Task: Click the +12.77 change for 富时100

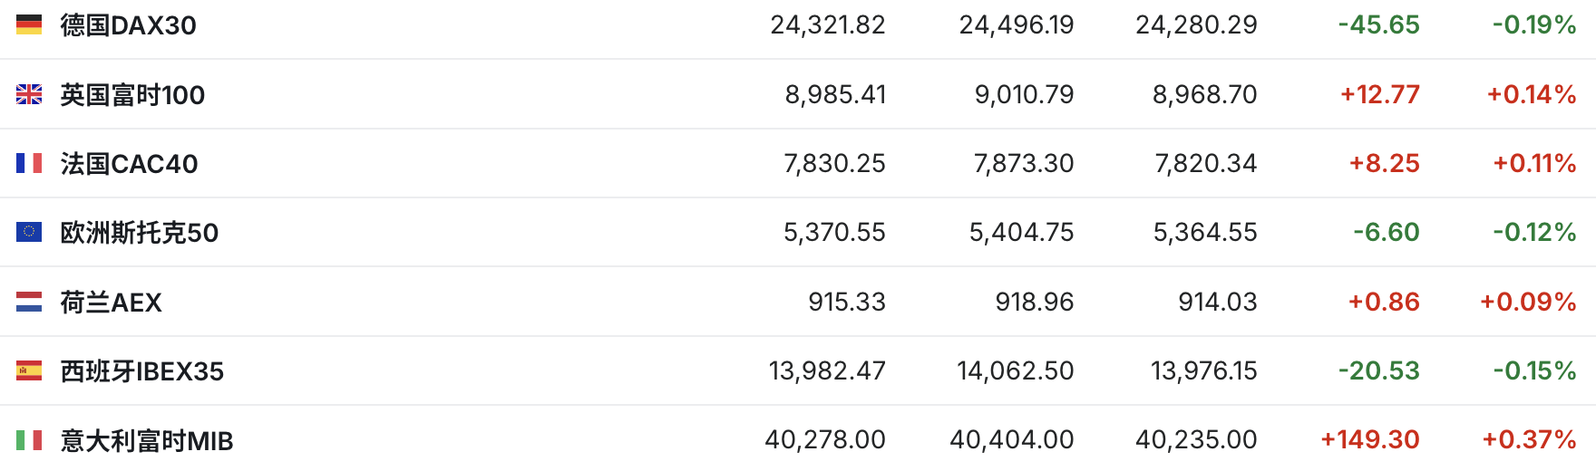Action: 1380,94
